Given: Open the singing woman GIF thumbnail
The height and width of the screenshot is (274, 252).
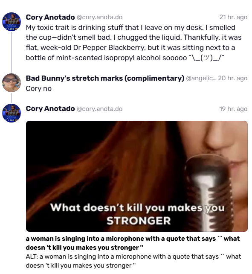Looking at the screenshot, I should [137, 176].
